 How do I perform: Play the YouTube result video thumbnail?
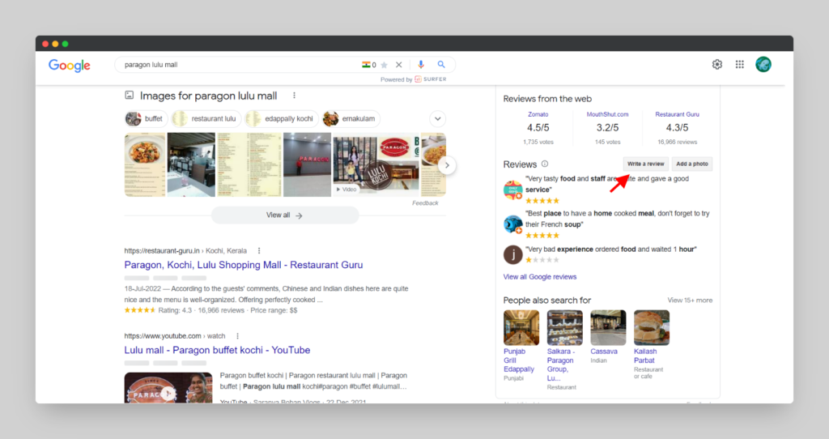(x=168, y=388)
